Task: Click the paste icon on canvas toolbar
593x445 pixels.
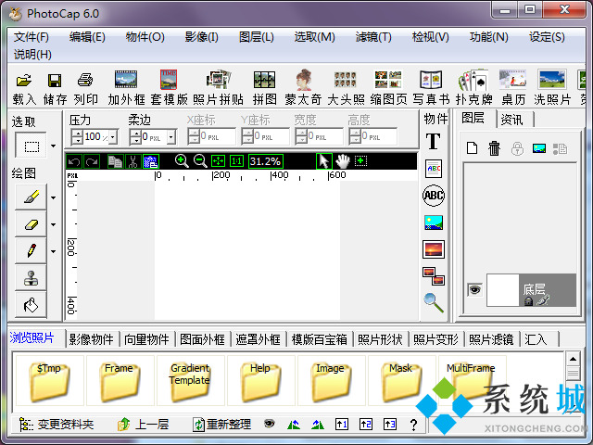Action: pos(151,161)
